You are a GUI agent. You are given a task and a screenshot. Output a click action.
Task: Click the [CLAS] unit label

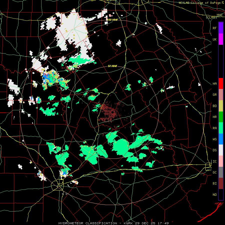pos(211,17)
